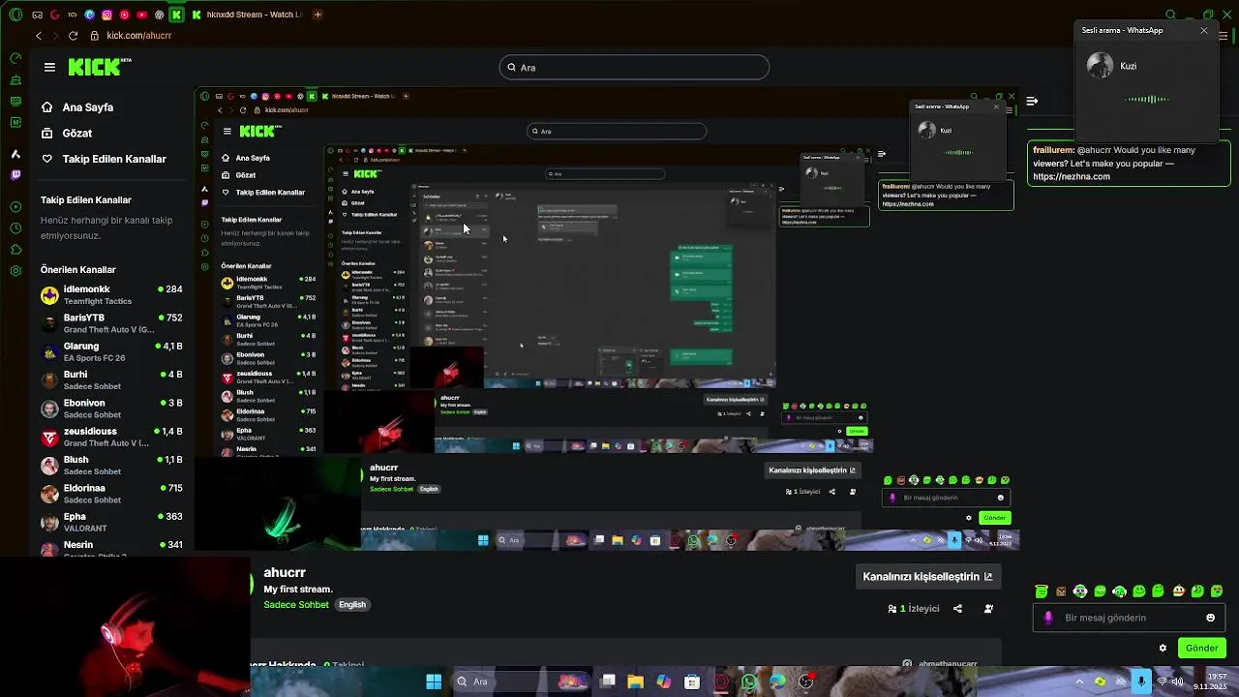Click the taskbar microphone indicator
Image resolution: width=1239 pixels, height=697 pixels.
pyautogui.click(x=1142, y=682)
